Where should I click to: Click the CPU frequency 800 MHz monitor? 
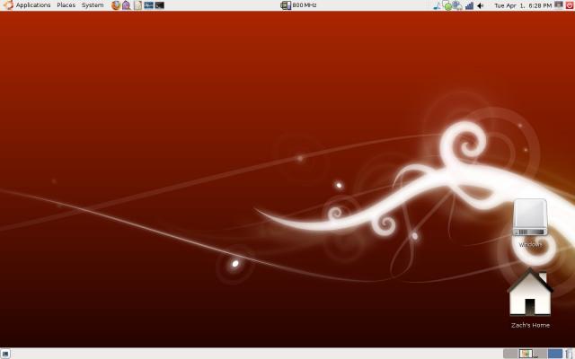tap(298, 5)
